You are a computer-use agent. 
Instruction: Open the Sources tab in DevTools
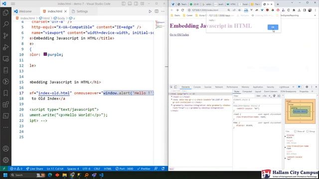pos(208,87)
